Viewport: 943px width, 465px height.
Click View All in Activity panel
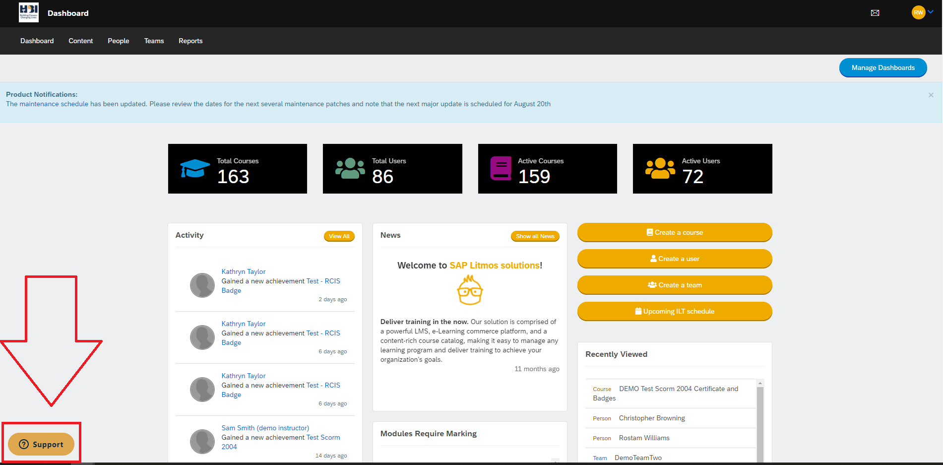click(339, 236)
